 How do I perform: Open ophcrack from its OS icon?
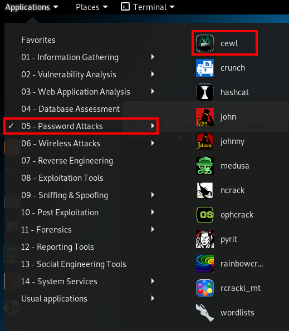(x=205, y=215)
